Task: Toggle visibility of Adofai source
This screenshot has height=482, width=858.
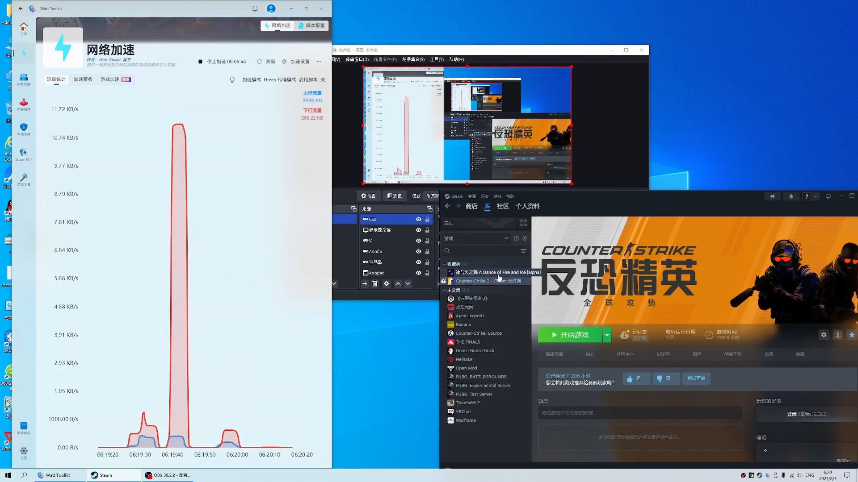Action: 418,251
